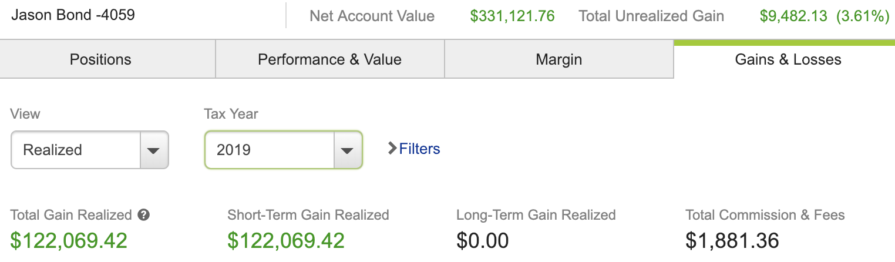Switch to the Positions tab
The height and width of the screenshot is (262, 895).
click(x=100, y=59)
